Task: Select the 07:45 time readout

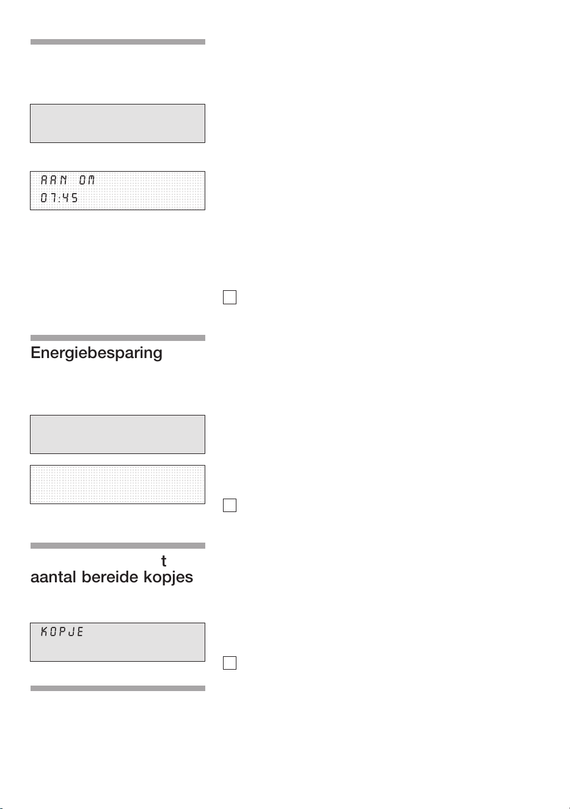Action: tap(59, 198)
